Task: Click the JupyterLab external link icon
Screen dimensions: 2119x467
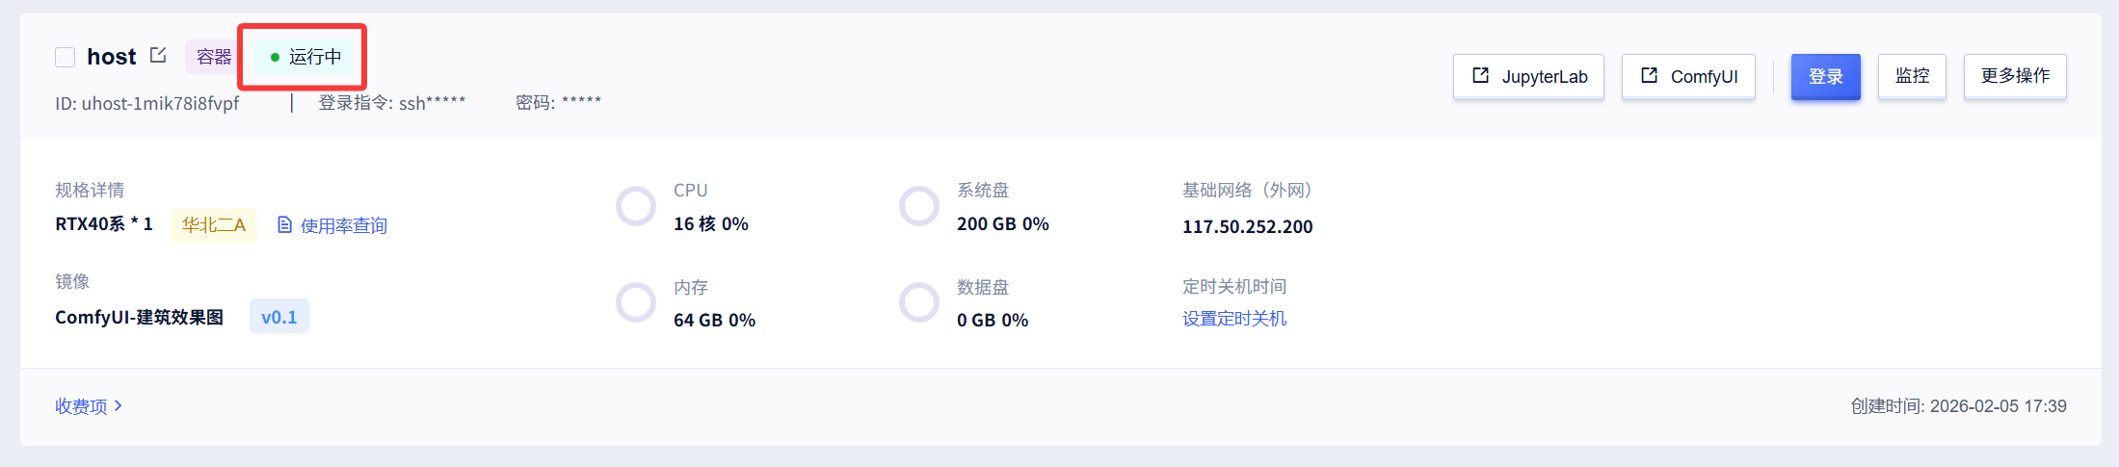Action: click(x=1481, y=75)
